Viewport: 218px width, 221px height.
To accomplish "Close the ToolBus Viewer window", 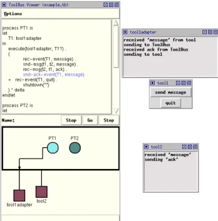I will point(105,4).
